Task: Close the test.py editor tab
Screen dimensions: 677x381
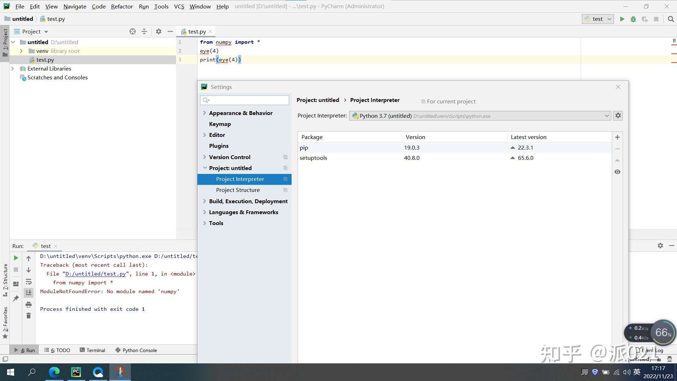Action: [210, 31]
